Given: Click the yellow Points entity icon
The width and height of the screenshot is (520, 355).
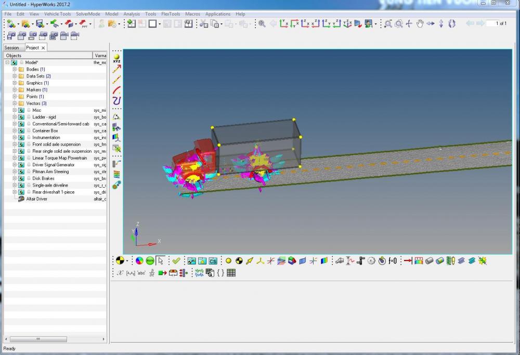Looking at the screenshot, I should [228, 261].
